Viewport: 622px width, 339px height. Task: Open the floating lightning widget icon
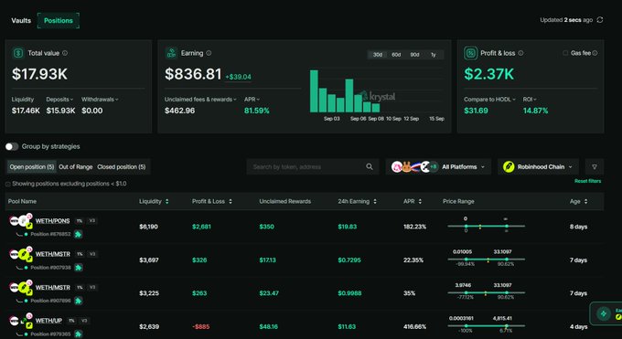(604, 313)
